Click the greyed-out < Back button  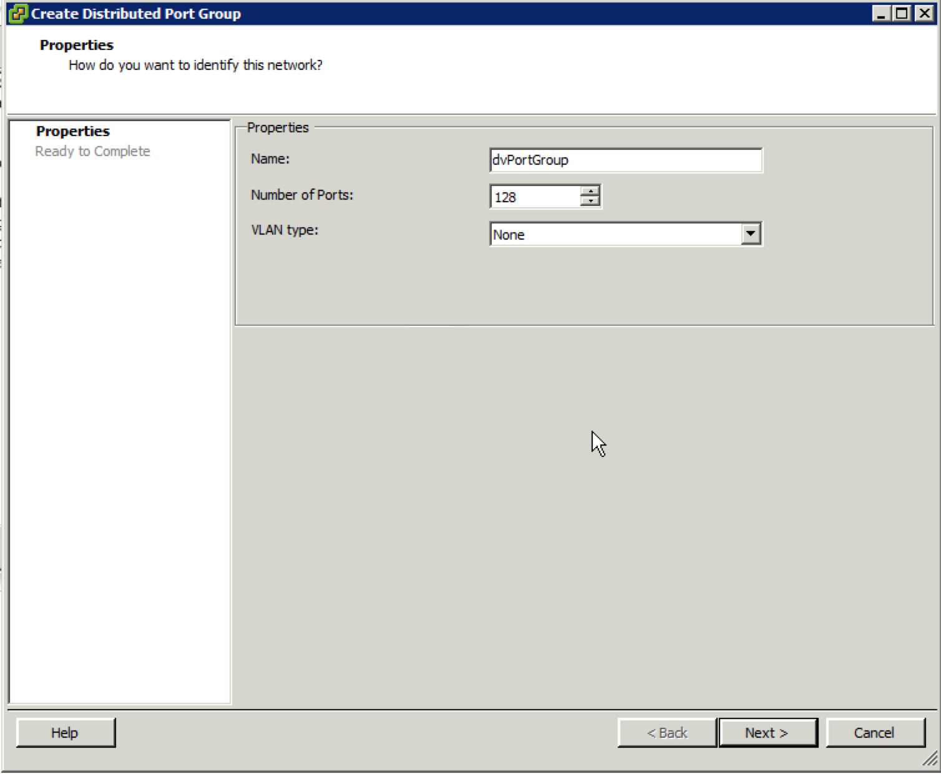[666, 733]
